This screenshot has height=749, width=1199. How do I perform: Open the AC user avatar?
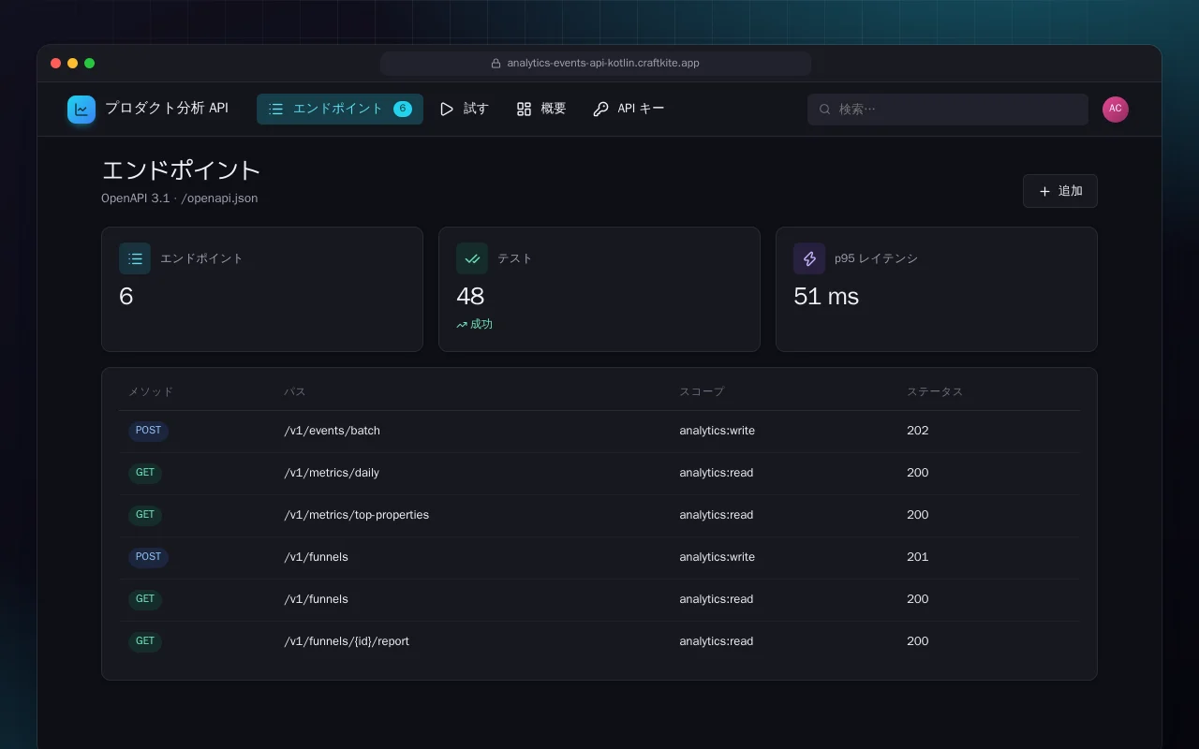[x=1116, y=110]
